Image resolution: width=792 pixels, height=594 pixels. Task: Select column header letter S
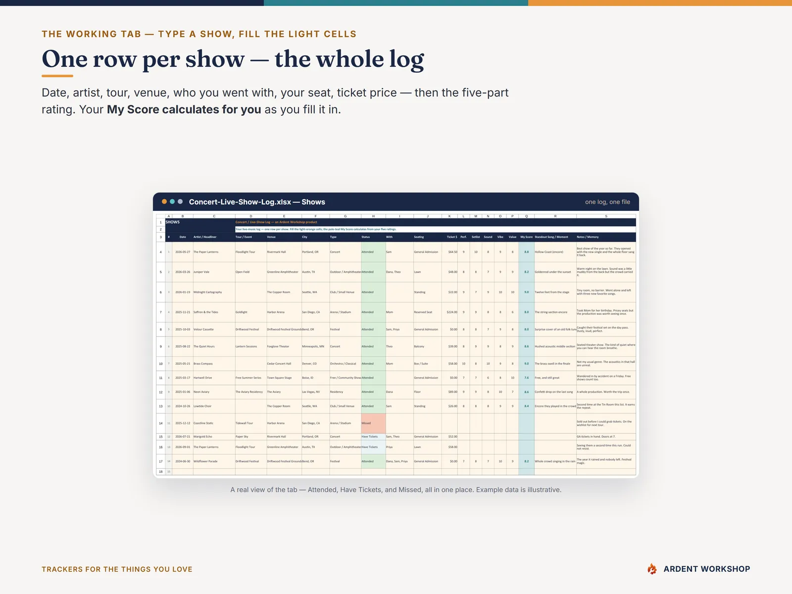pos(606,216)
